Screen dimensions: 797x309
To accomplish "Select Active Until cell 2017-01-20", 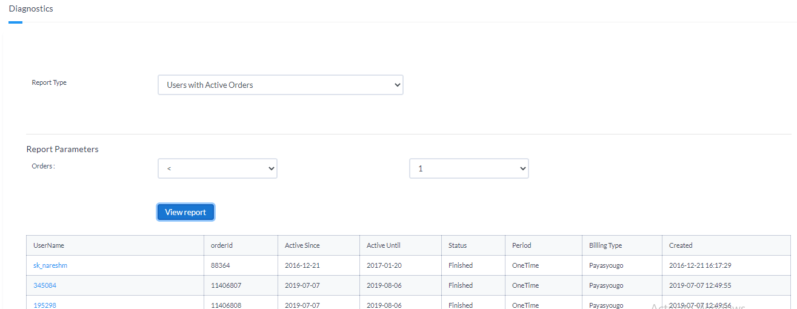I will [x=383, y=265].
